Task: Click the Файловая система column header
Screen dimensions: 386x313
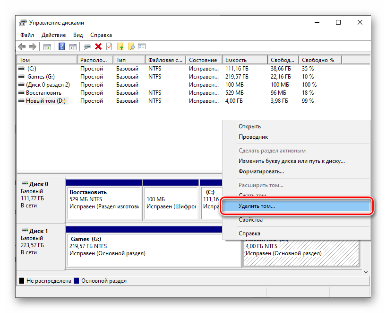Action: pos(165,60)
